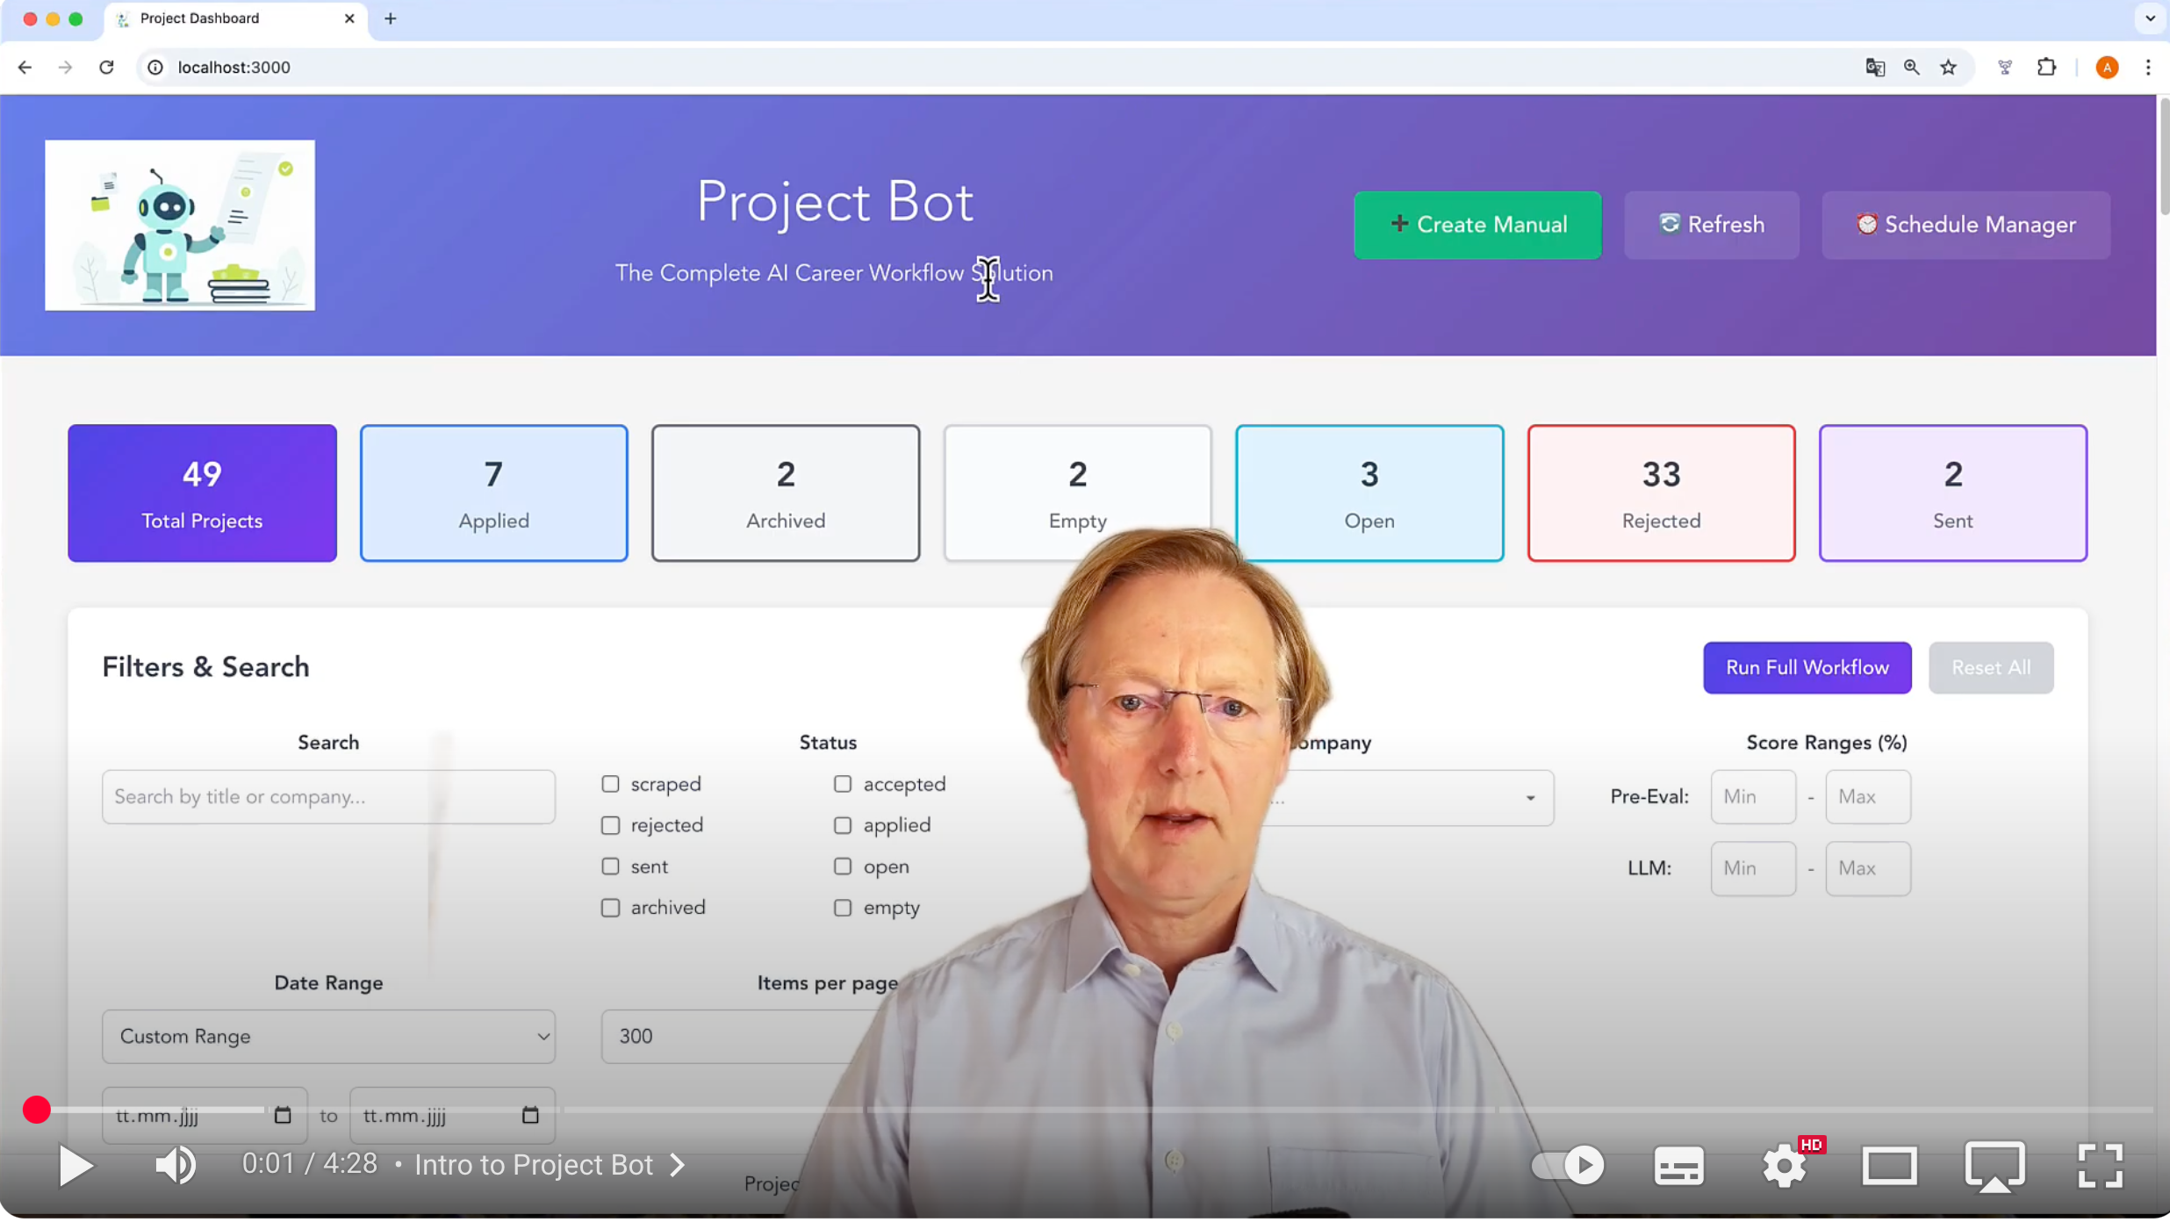Bookmark this page with the star icon
Screen dimensions: 2170x1222
(x=1949, y=68)
